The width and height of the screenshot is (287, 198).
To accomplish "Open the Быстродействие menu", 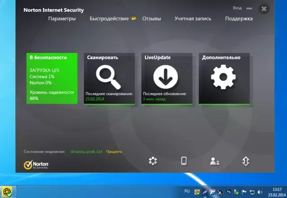I will 109,19.
